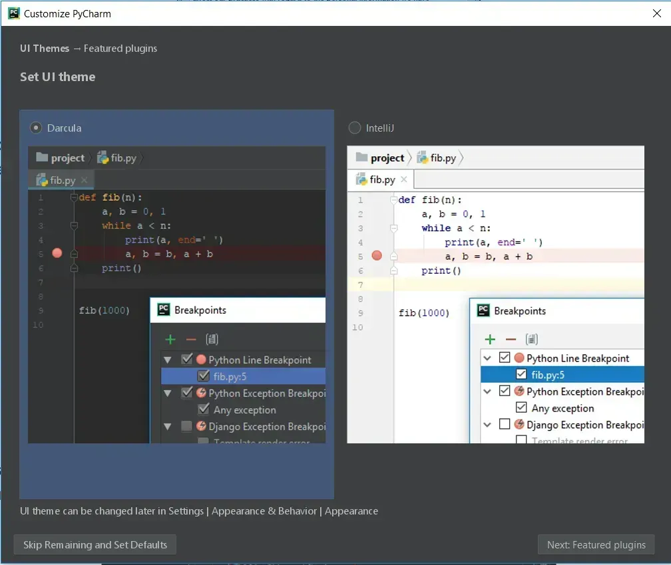
Task: Click 'fib(1000)' code line in IntelliJ preview
Action: click(424, 313)
